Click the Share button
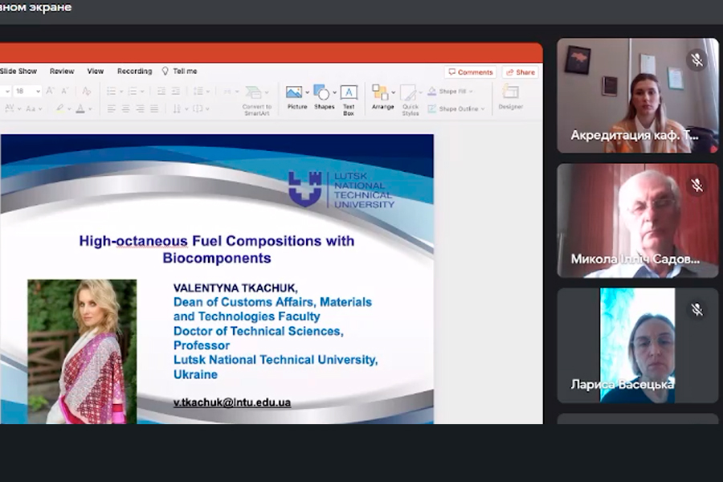This screenshot has width=723, height=482. point(521,72)
